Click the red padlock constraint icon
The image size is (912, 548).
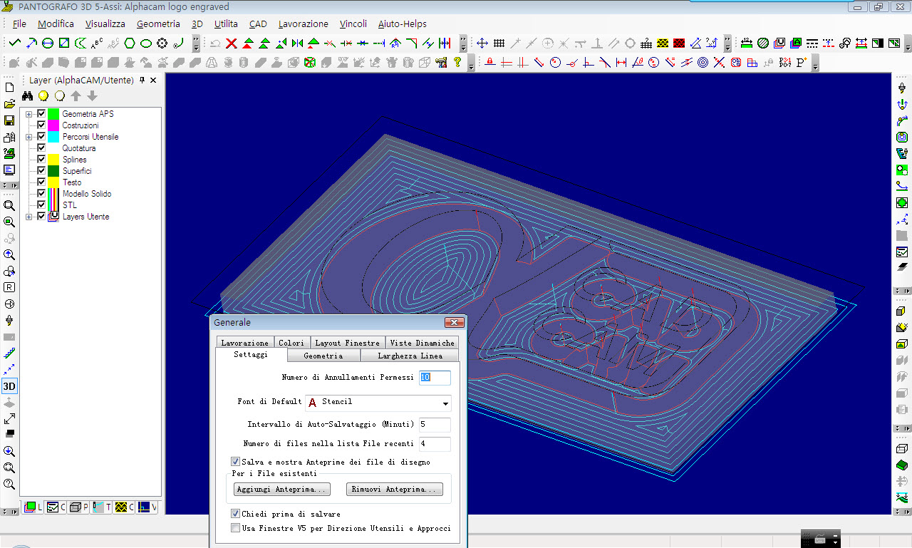490,63
